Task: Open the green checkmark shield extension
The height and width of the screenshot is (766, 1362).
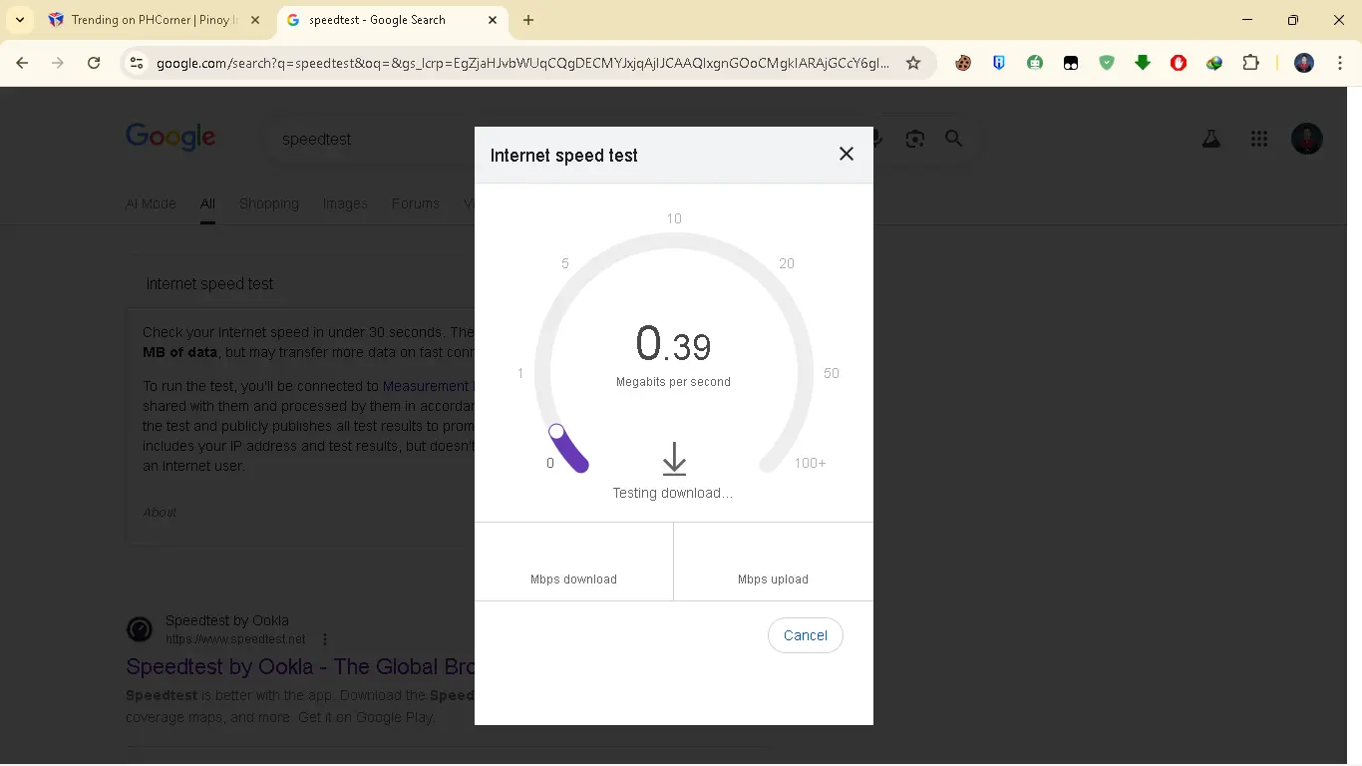Action: 1107,63
